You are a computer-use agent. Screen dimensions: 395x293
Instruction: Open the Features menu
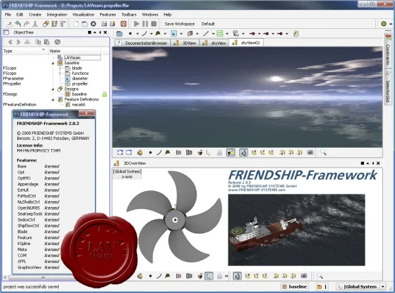coord(107,14)
